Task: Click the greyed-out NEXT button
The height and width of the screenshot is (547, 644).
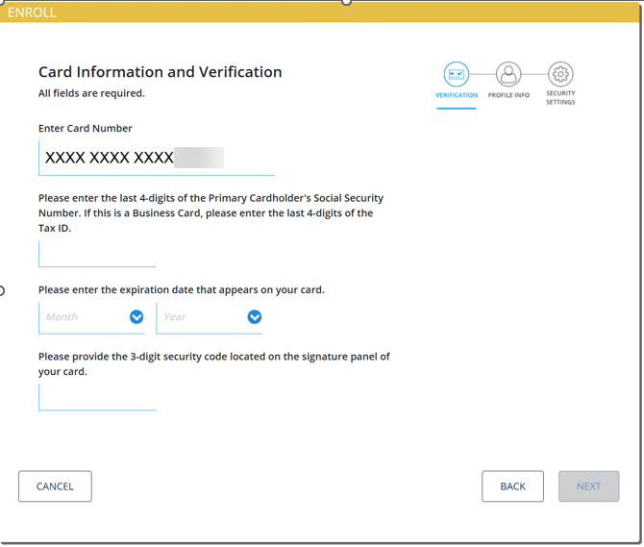Action: pos(588,486)
